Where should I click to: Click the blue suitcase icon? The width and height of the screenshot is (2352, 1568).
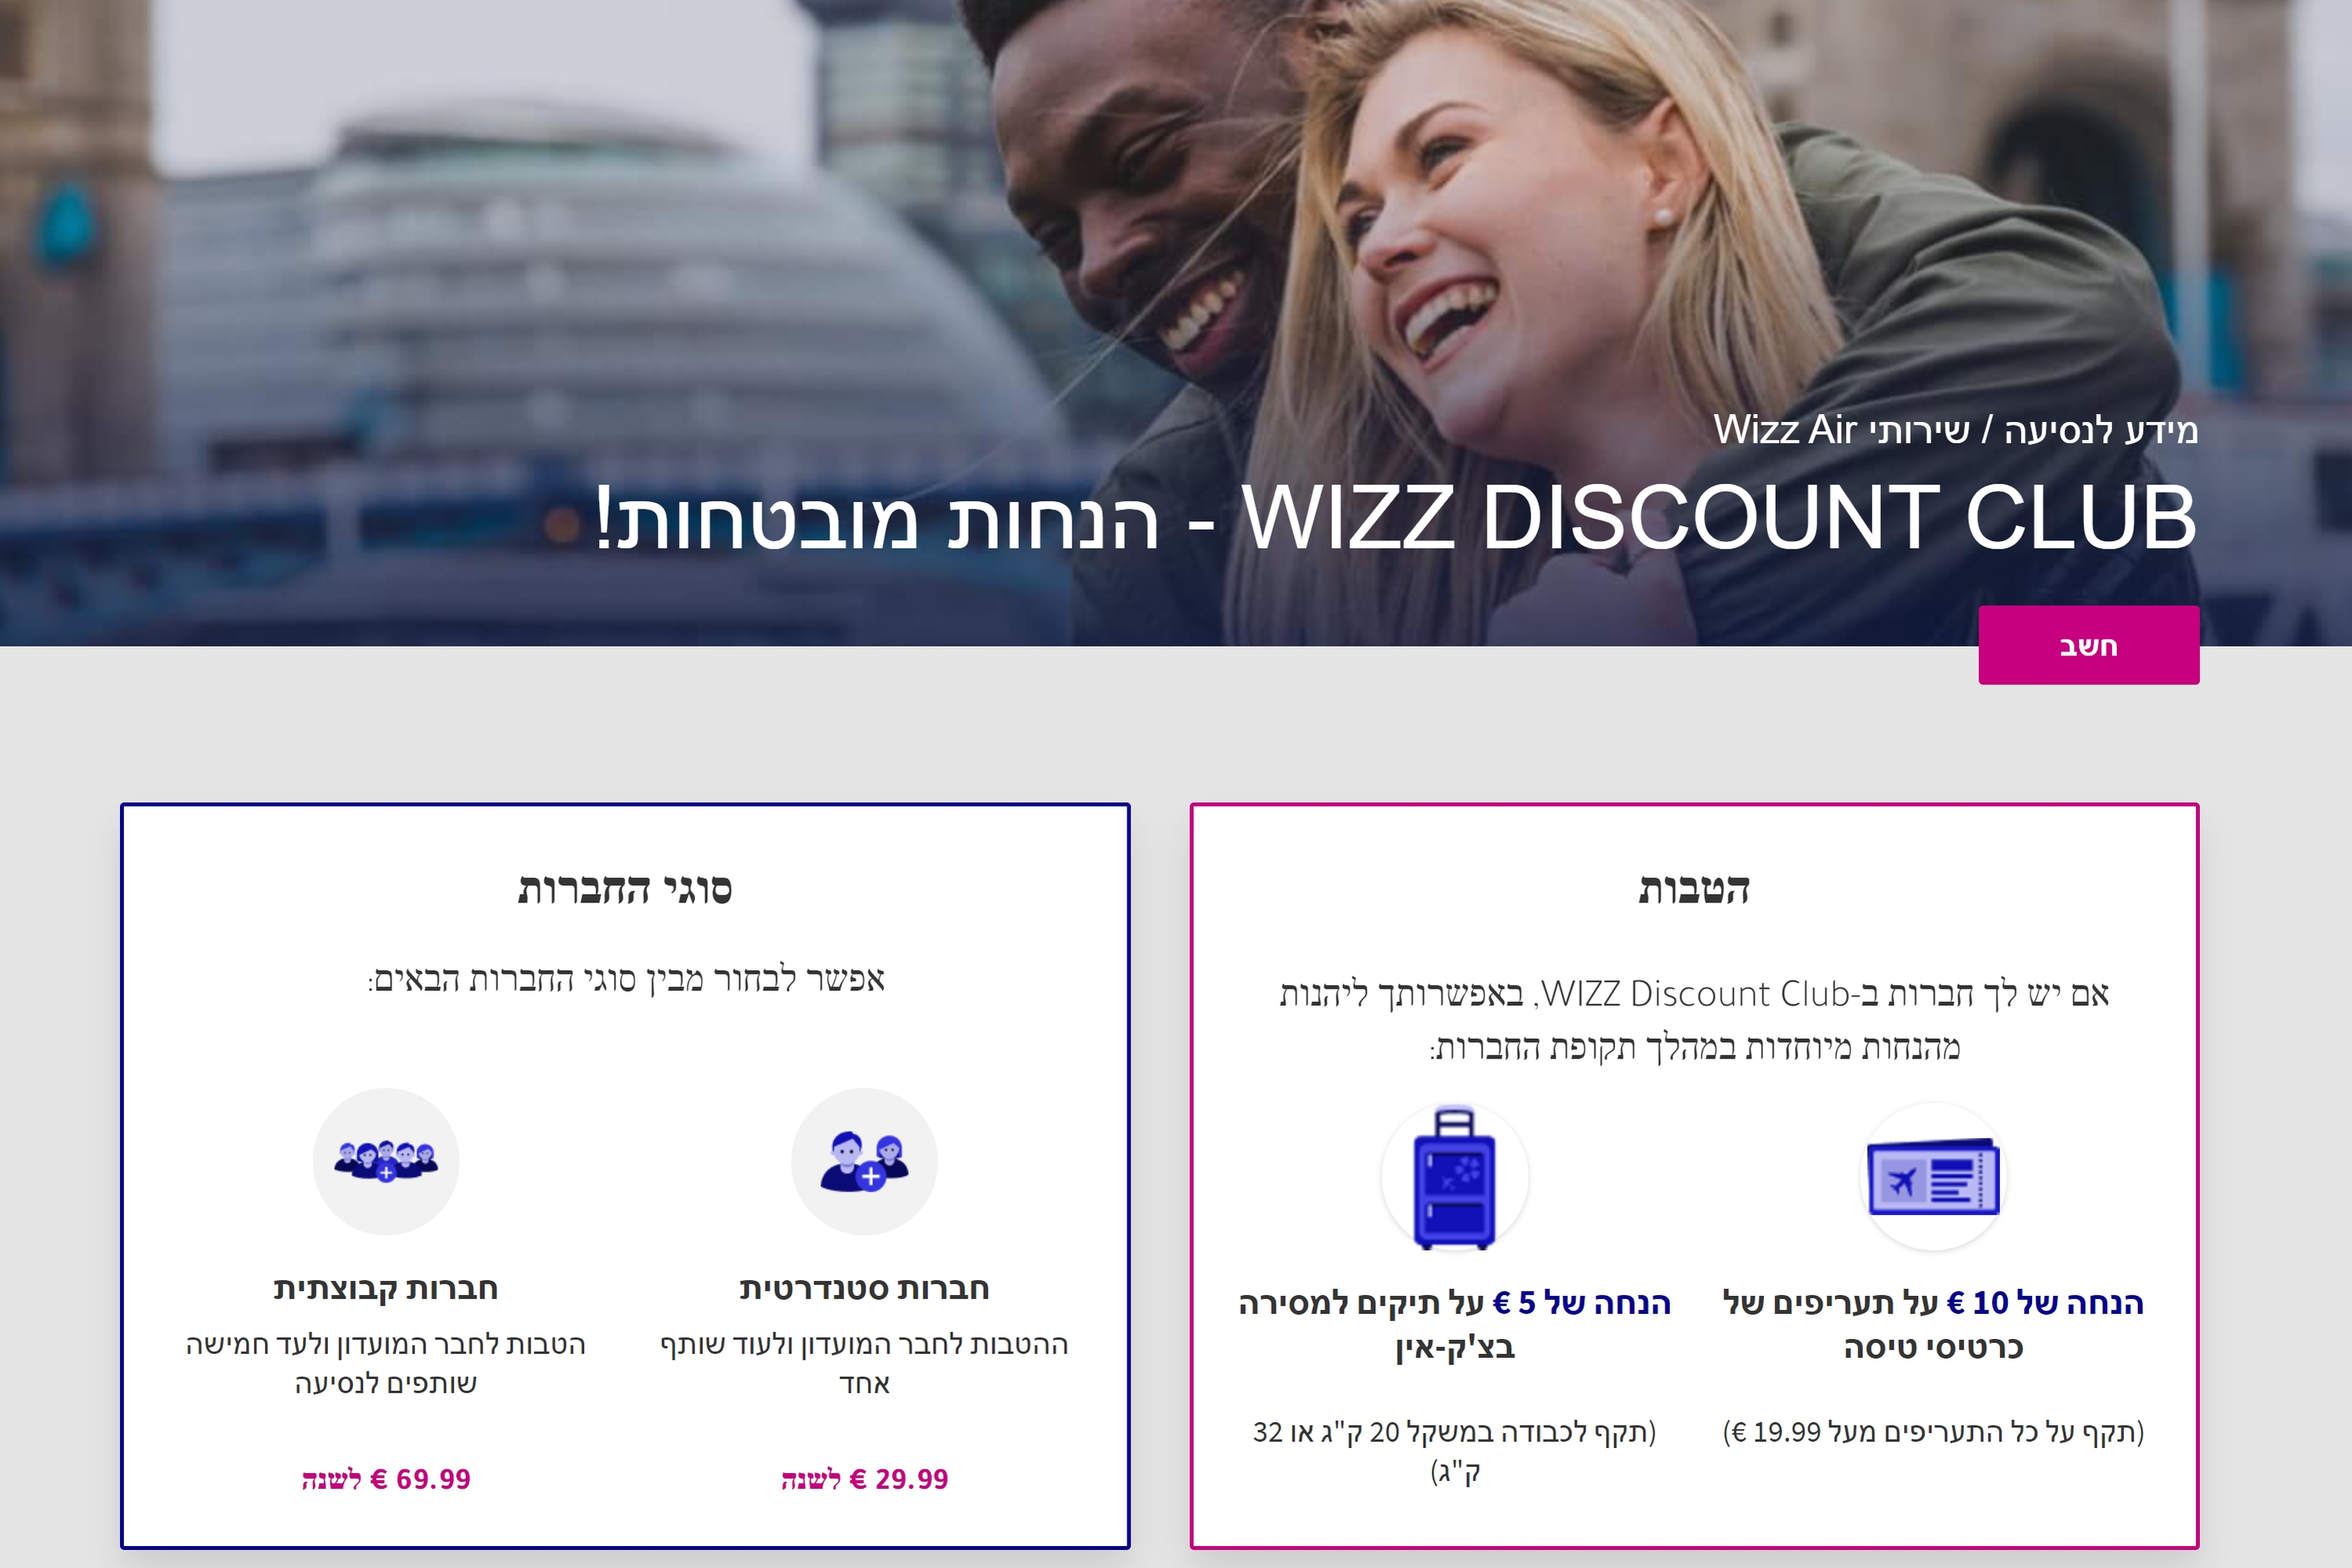click(x=1454, y=1177)
